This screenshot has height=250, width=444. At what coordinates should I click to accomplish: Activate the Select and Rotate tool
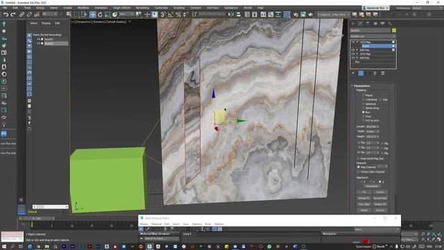click(x=100, y=15)
